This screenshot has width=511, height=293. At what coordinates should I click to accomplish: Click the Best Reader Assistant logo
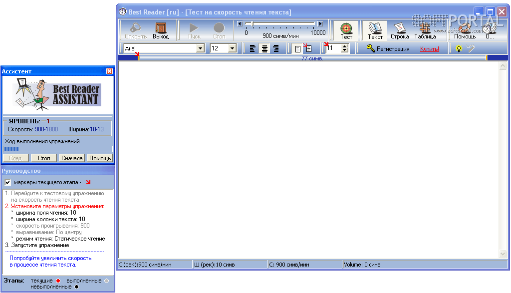(58, 95)
